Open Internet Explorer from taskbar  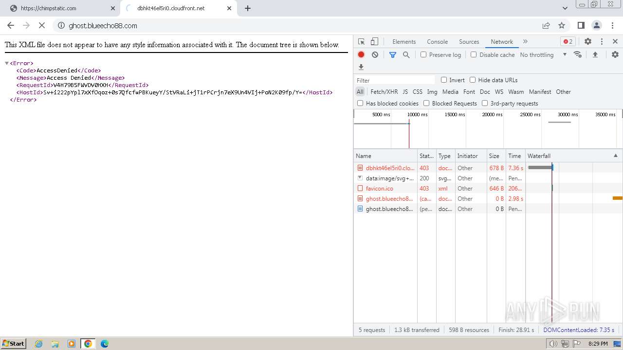pyautogui.click(x=39, y=344)
